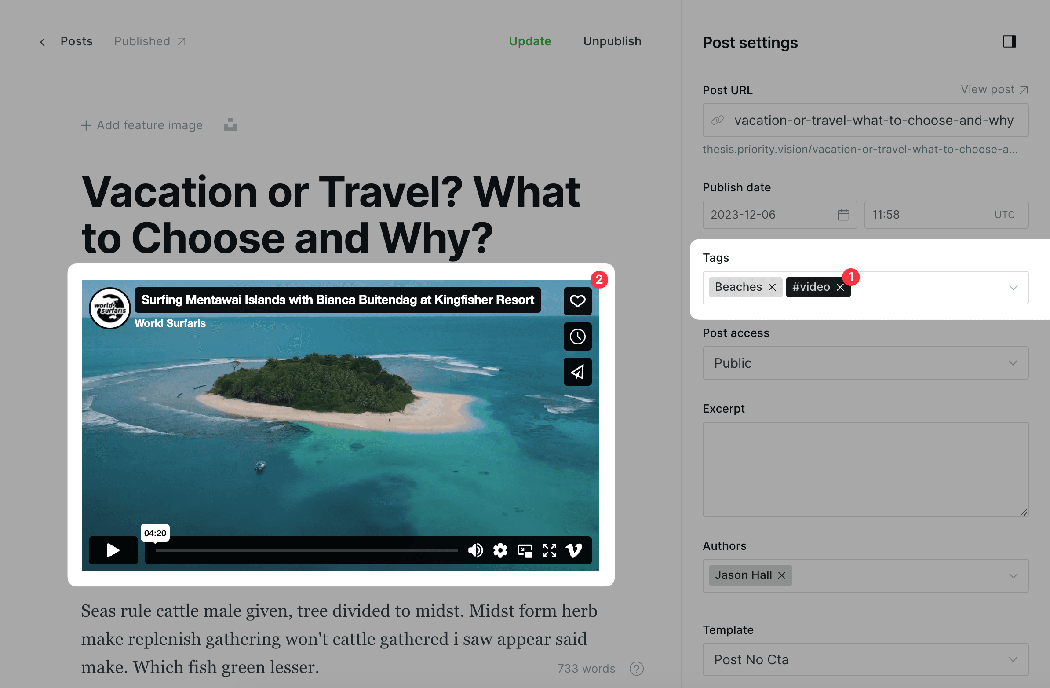
Task: Remove the #video tag with X button
Action: 841,286
